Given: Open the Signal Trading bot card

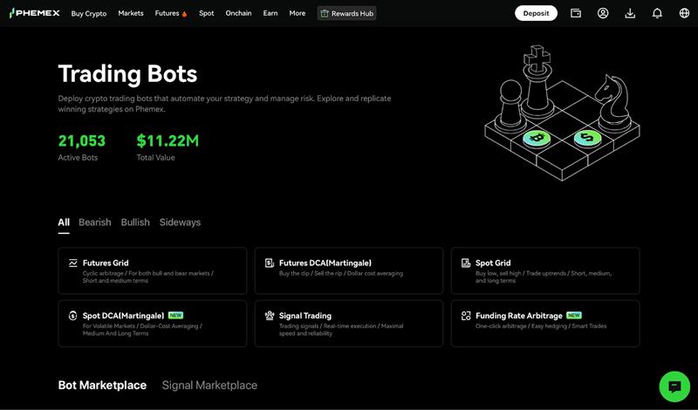Looking at the screenshot, I should 348,323.
